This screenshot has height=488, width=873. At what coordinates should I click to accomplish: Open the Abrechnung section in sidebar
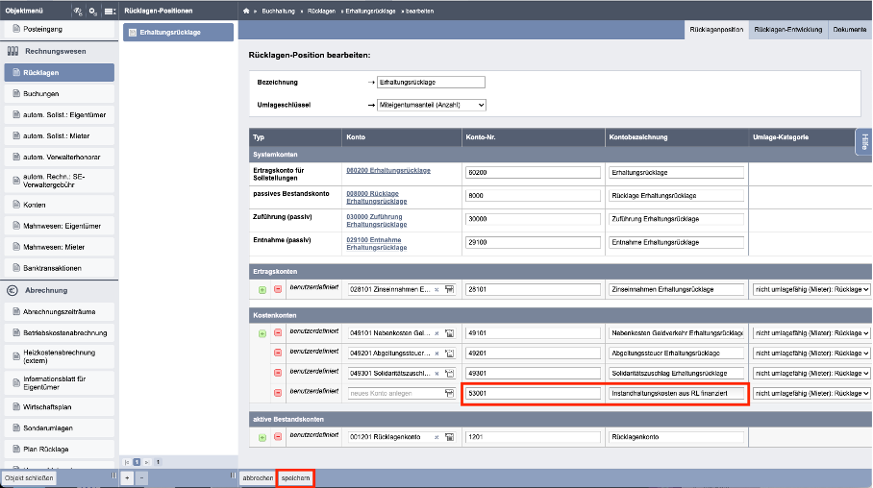(45, 290)
